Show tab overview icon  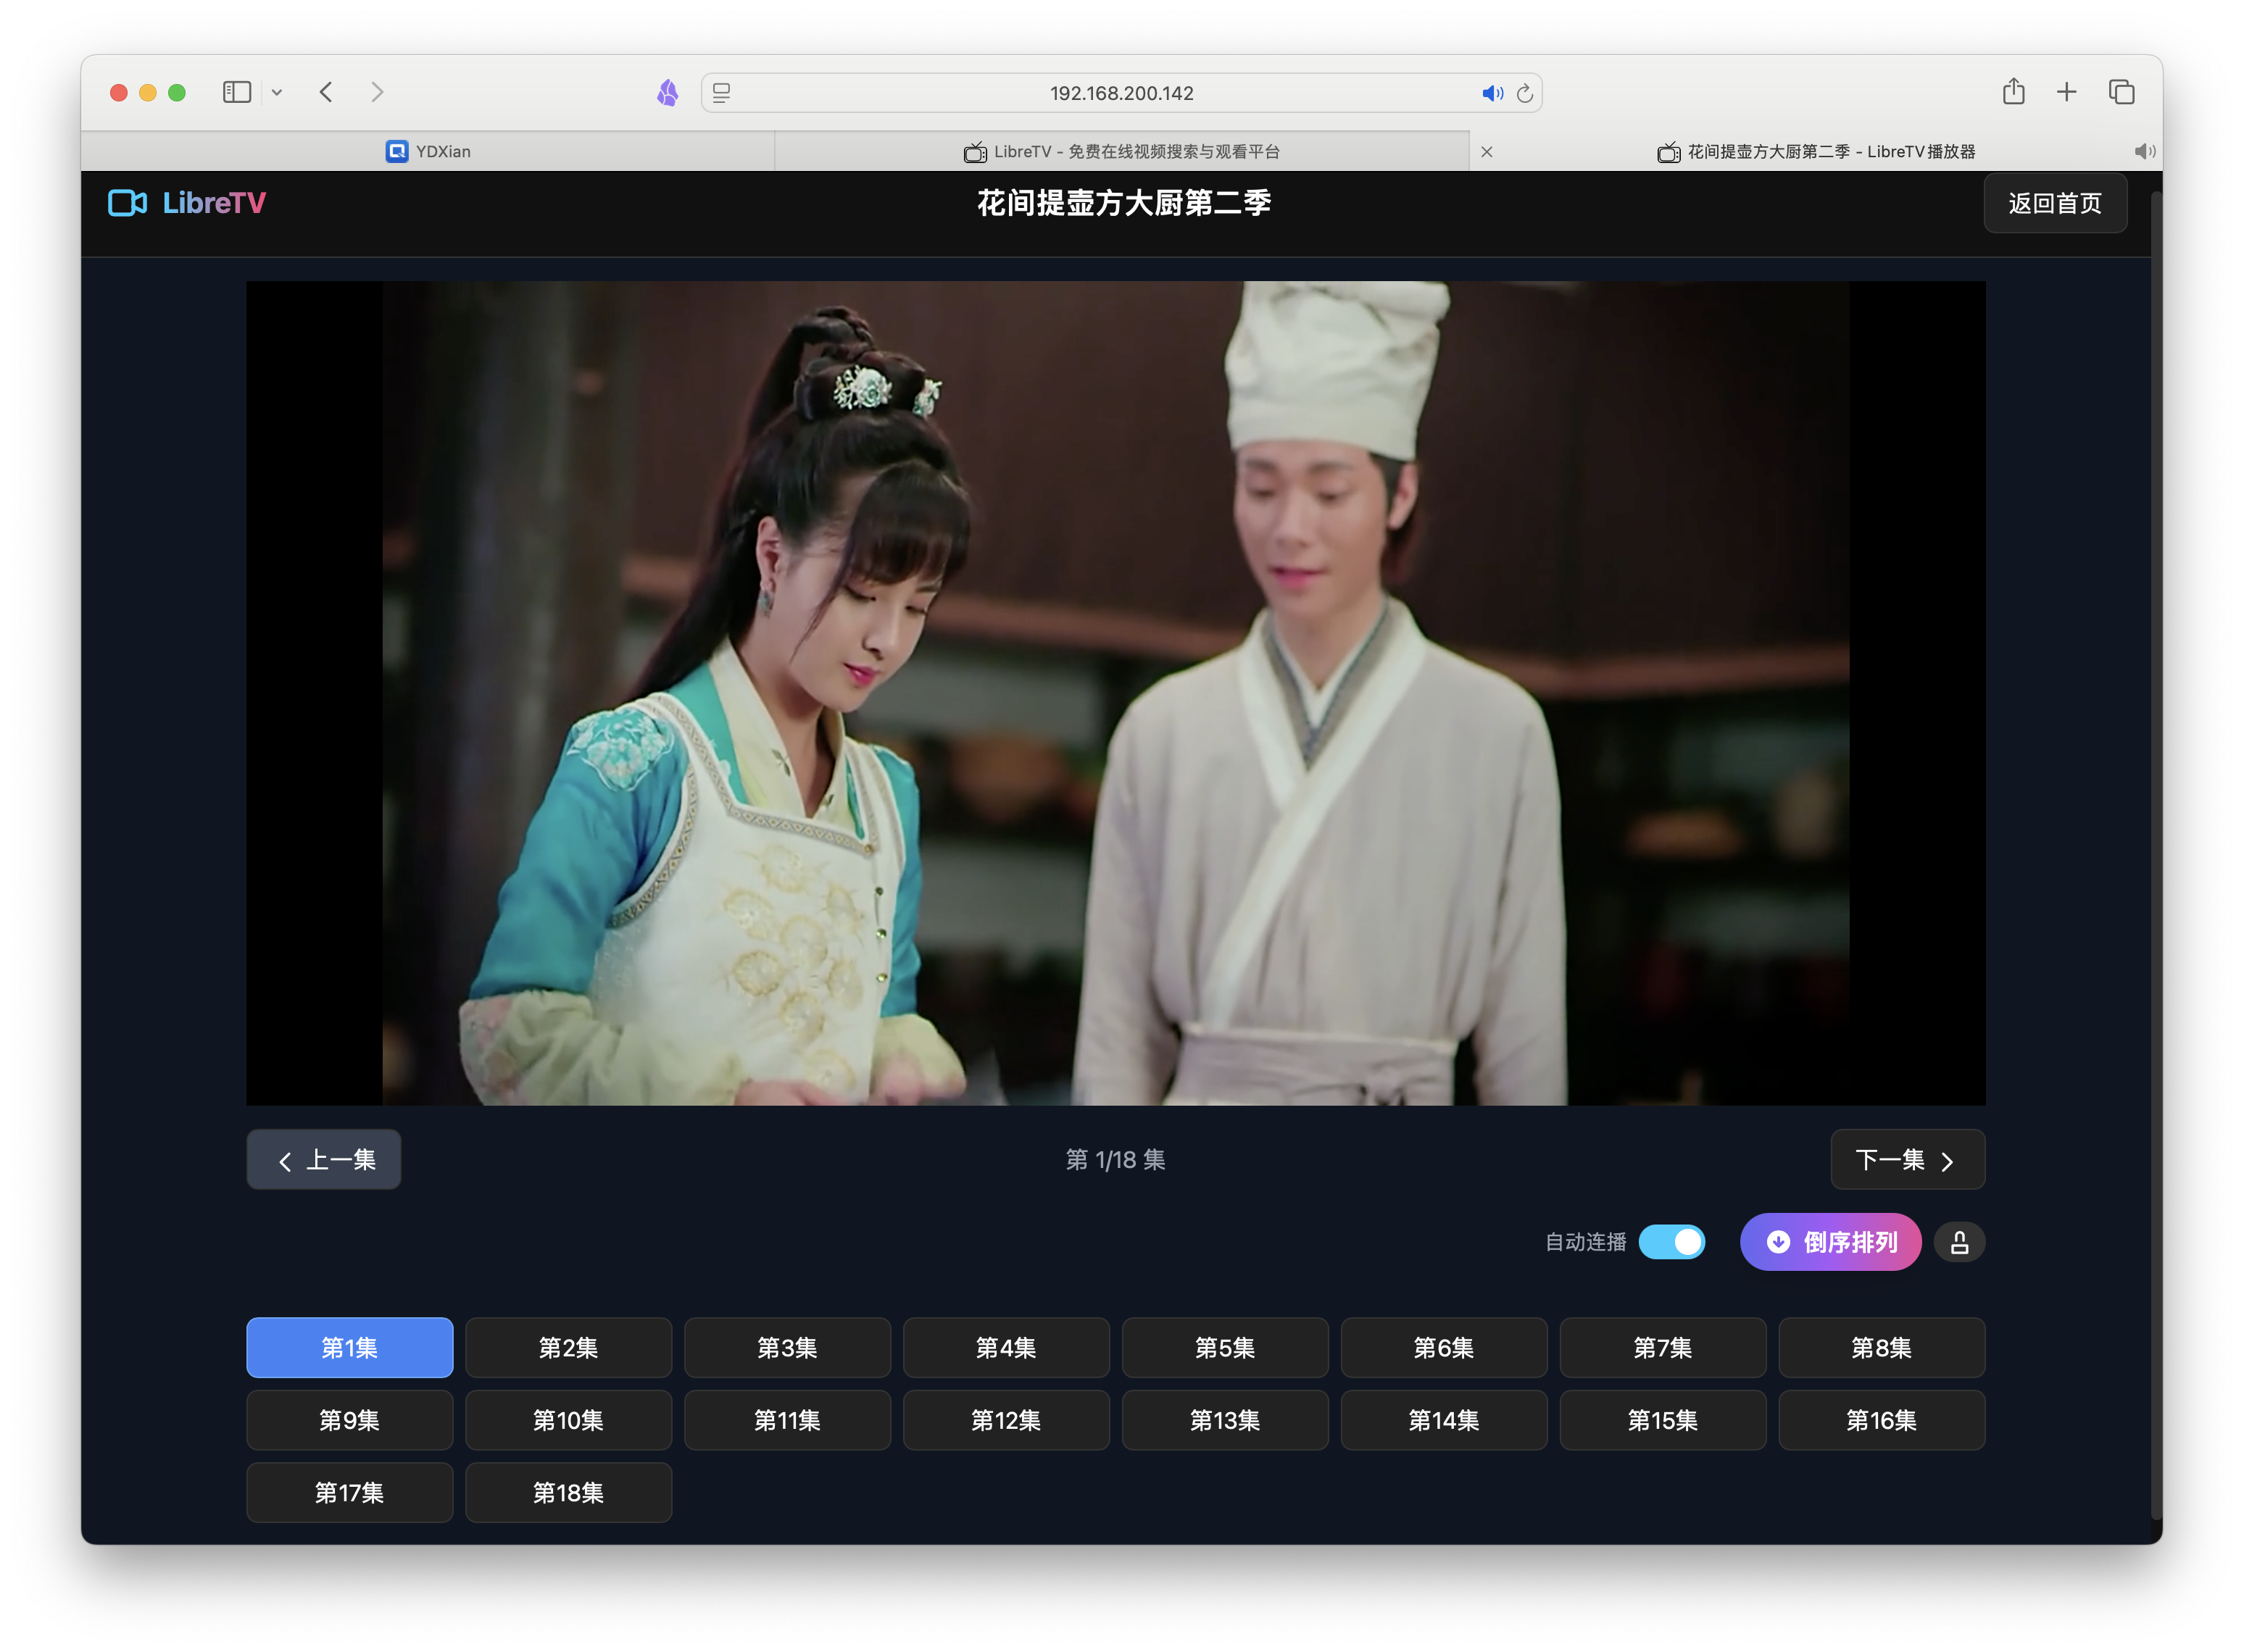point(2121,92)
